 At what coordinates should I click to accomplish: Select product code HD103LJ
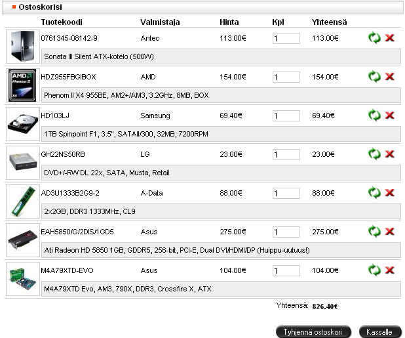coord(55,116)
